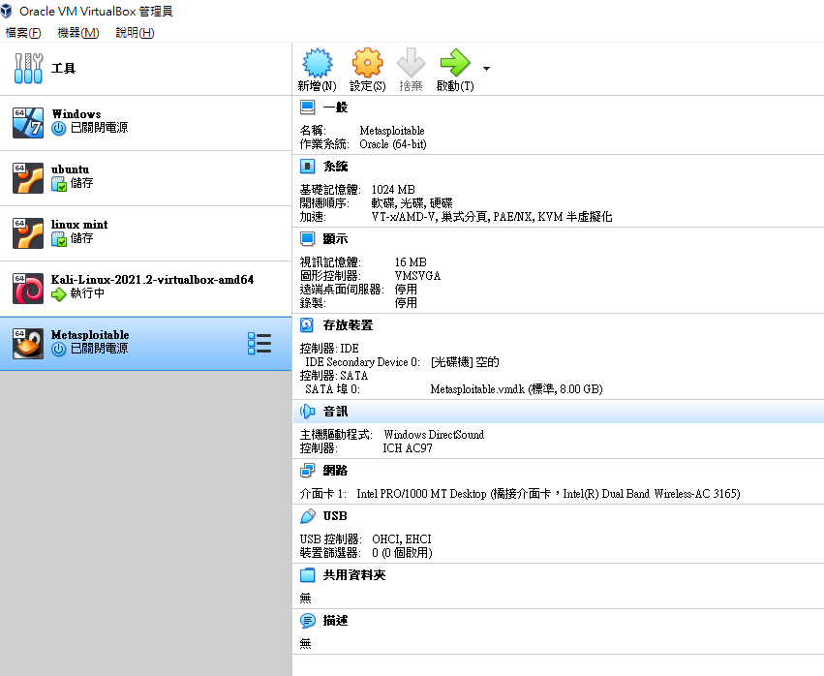Click the Metasploitable.vmdk disk entry

(517, 389)
